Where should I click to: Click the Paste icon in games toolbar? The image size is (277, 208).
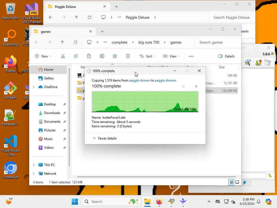point(89,56)
